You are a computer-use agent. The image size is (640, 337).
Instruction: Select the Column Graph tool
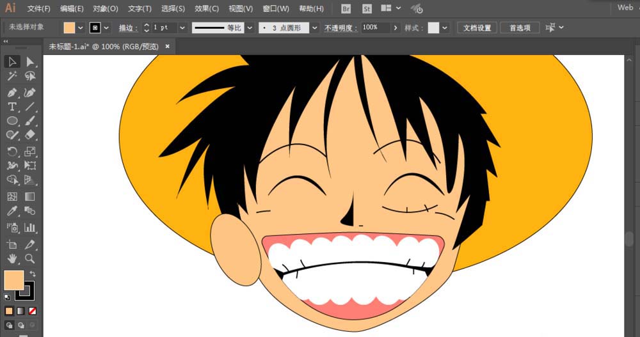(x=30, y=227)
